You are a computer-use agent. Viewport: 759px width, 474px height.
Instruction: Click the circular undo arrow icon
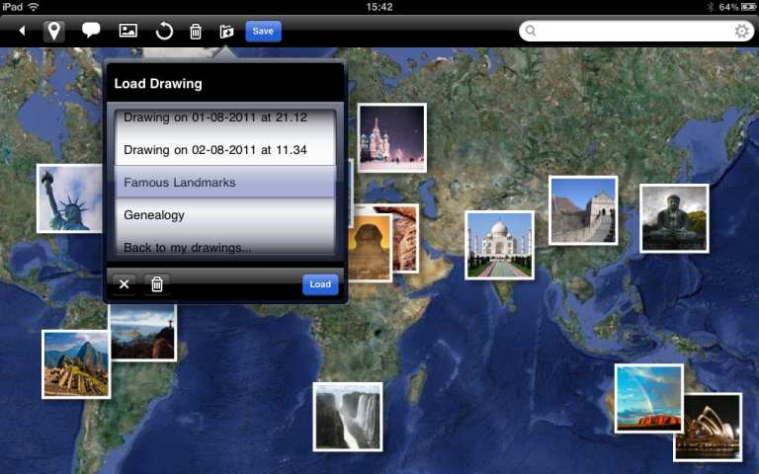pyautogui.click(x=164, y=32)
